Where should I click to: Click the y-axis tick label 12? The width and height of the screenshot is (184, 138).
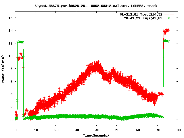click(x=10, y=43)
